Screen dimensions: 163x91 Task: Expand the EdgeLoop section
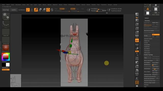147,41
